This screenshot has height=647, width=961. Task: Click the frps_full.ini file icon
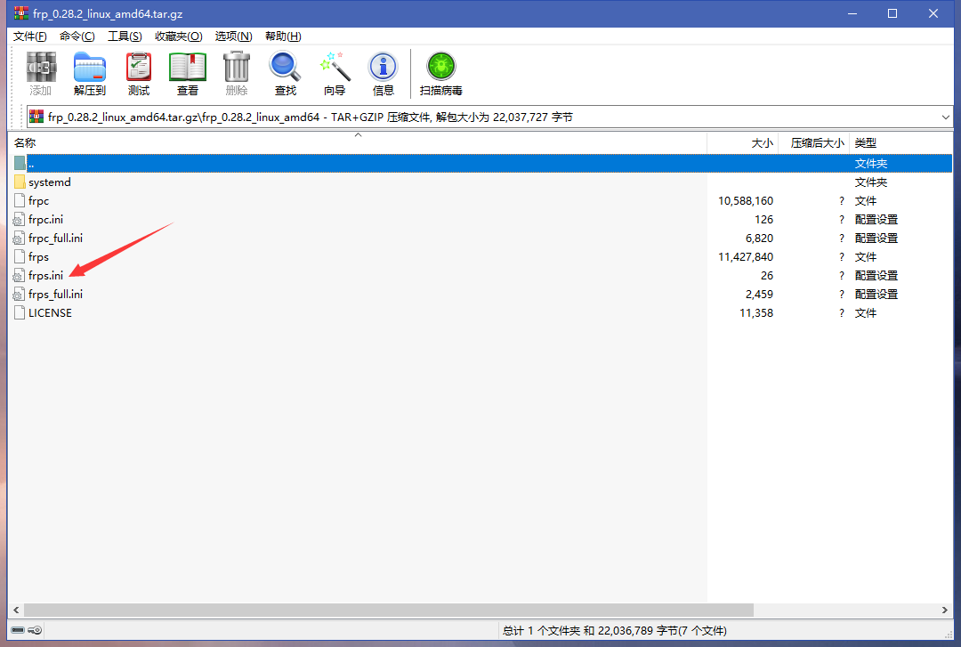pyautogui.click(x=20, y=295)
